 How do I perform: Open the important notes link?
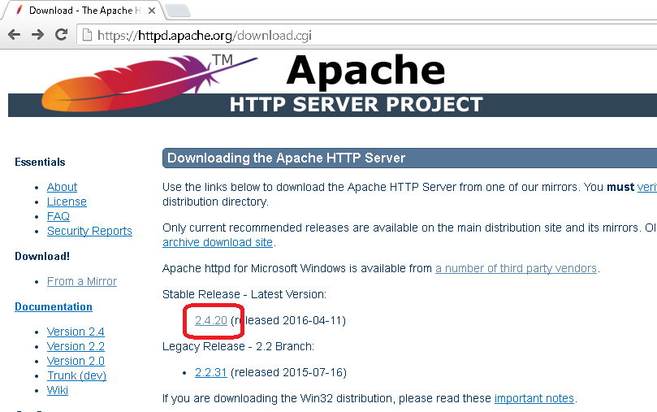pos(534,398)
